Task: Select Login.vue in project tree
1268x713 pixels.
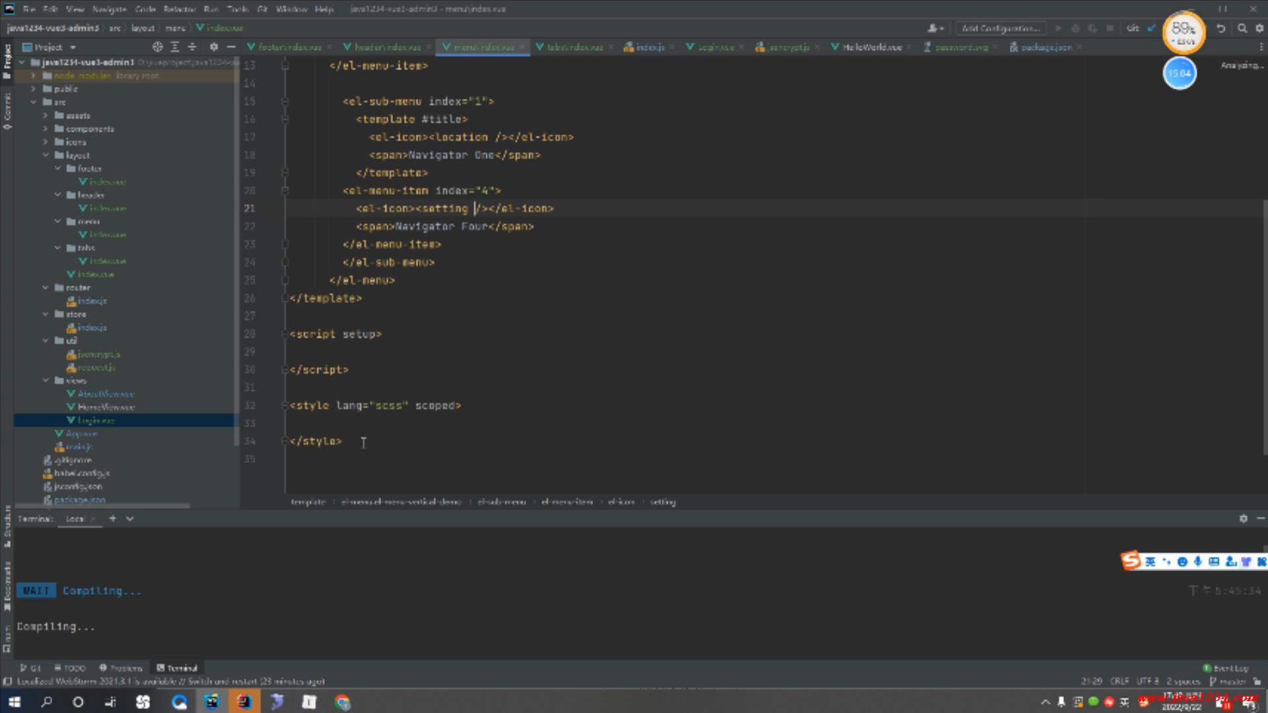Action: (96, 420)
